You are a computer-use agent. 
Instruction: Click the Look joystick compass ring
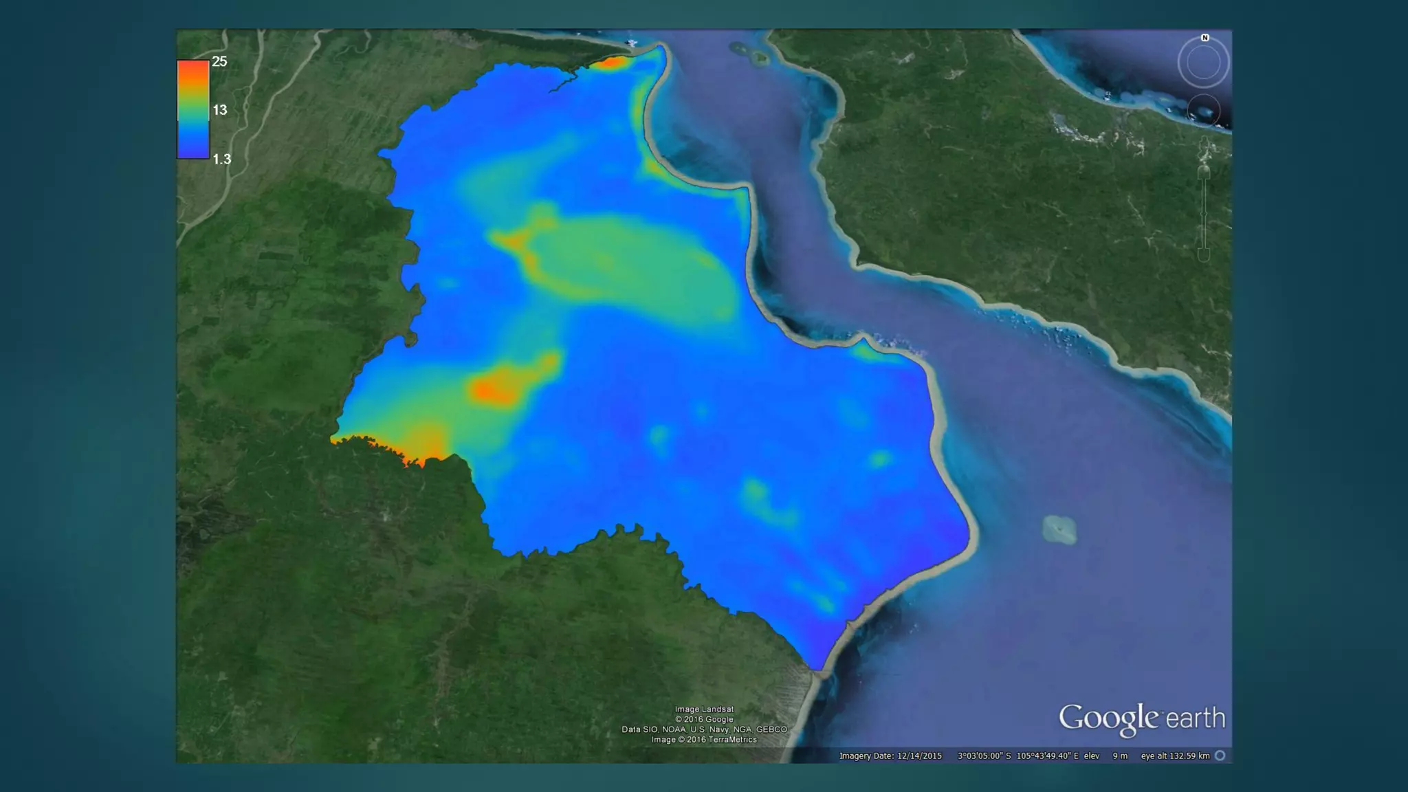click(1203, 63)
